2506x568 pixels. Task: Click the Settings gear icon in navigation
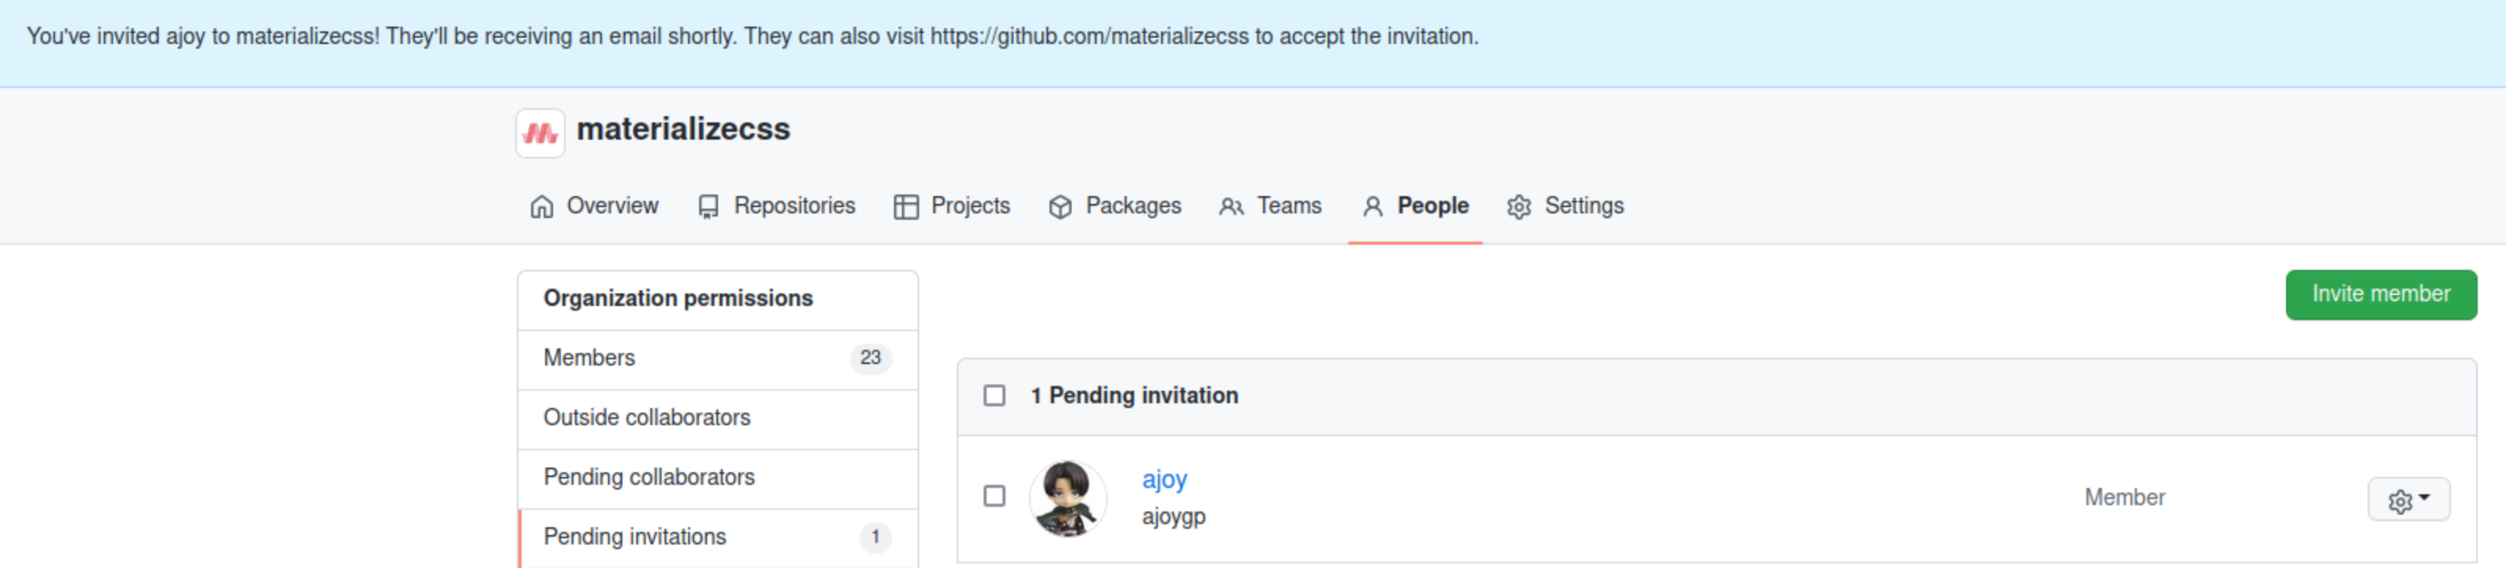pyautogui.click(x=1519, y=207)
